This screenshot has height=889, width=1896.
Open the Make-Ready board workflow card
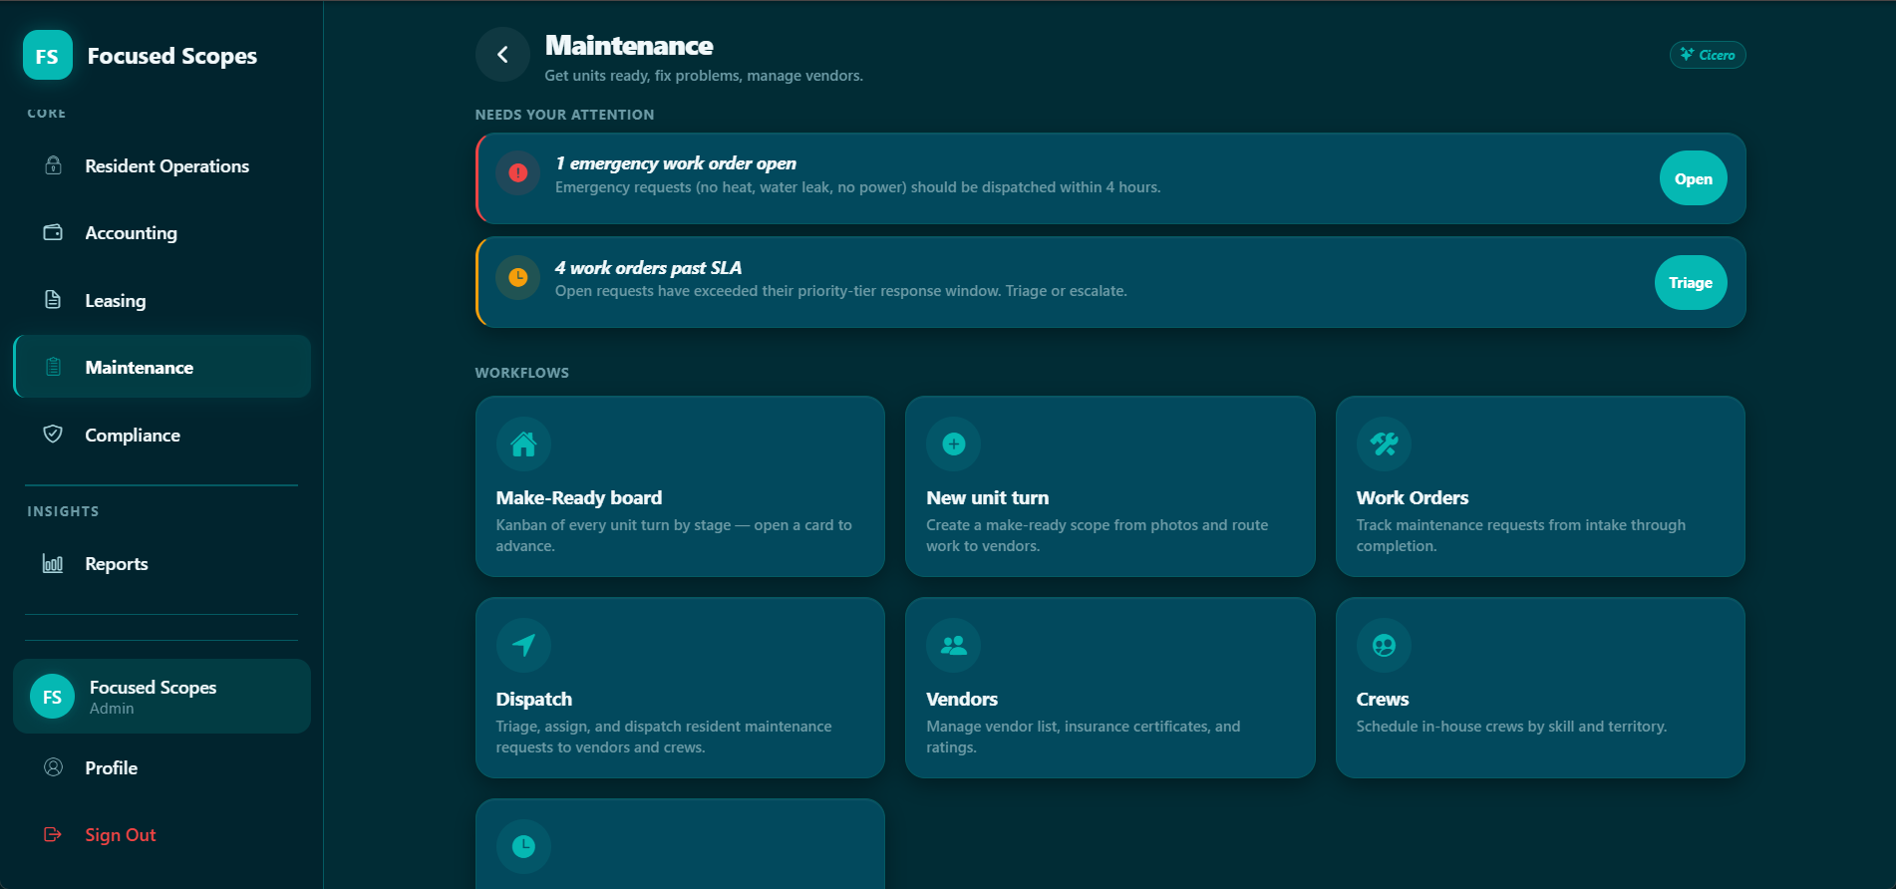[x=680, y=486]
